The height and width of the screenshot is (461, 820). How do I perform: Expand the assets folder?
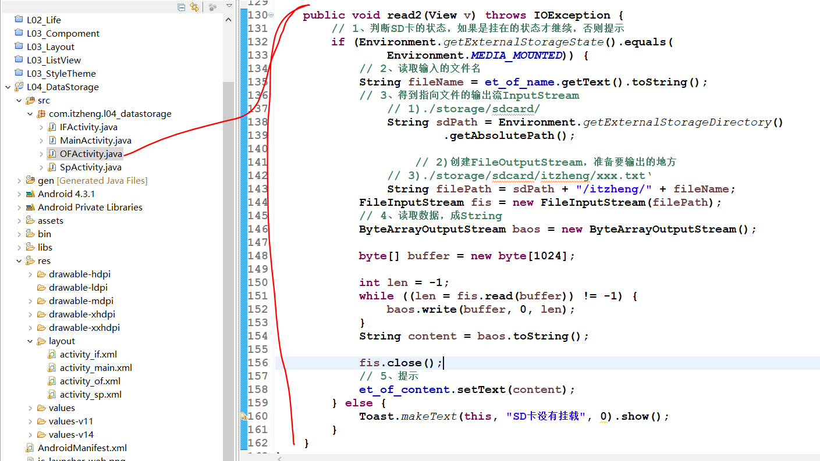click(19, 220)
